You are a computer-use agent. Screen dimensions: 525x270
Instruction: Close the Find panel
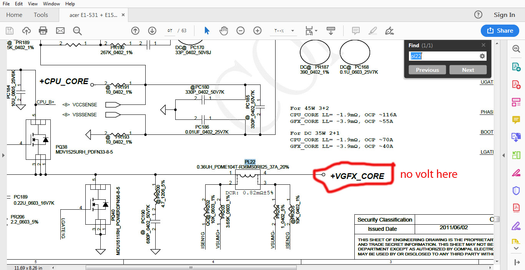pos(483,45)
